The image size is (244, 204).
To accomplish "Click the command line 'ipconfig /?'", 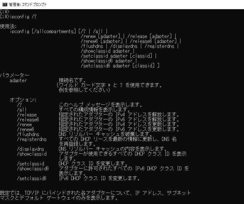I will coord(23,17).
